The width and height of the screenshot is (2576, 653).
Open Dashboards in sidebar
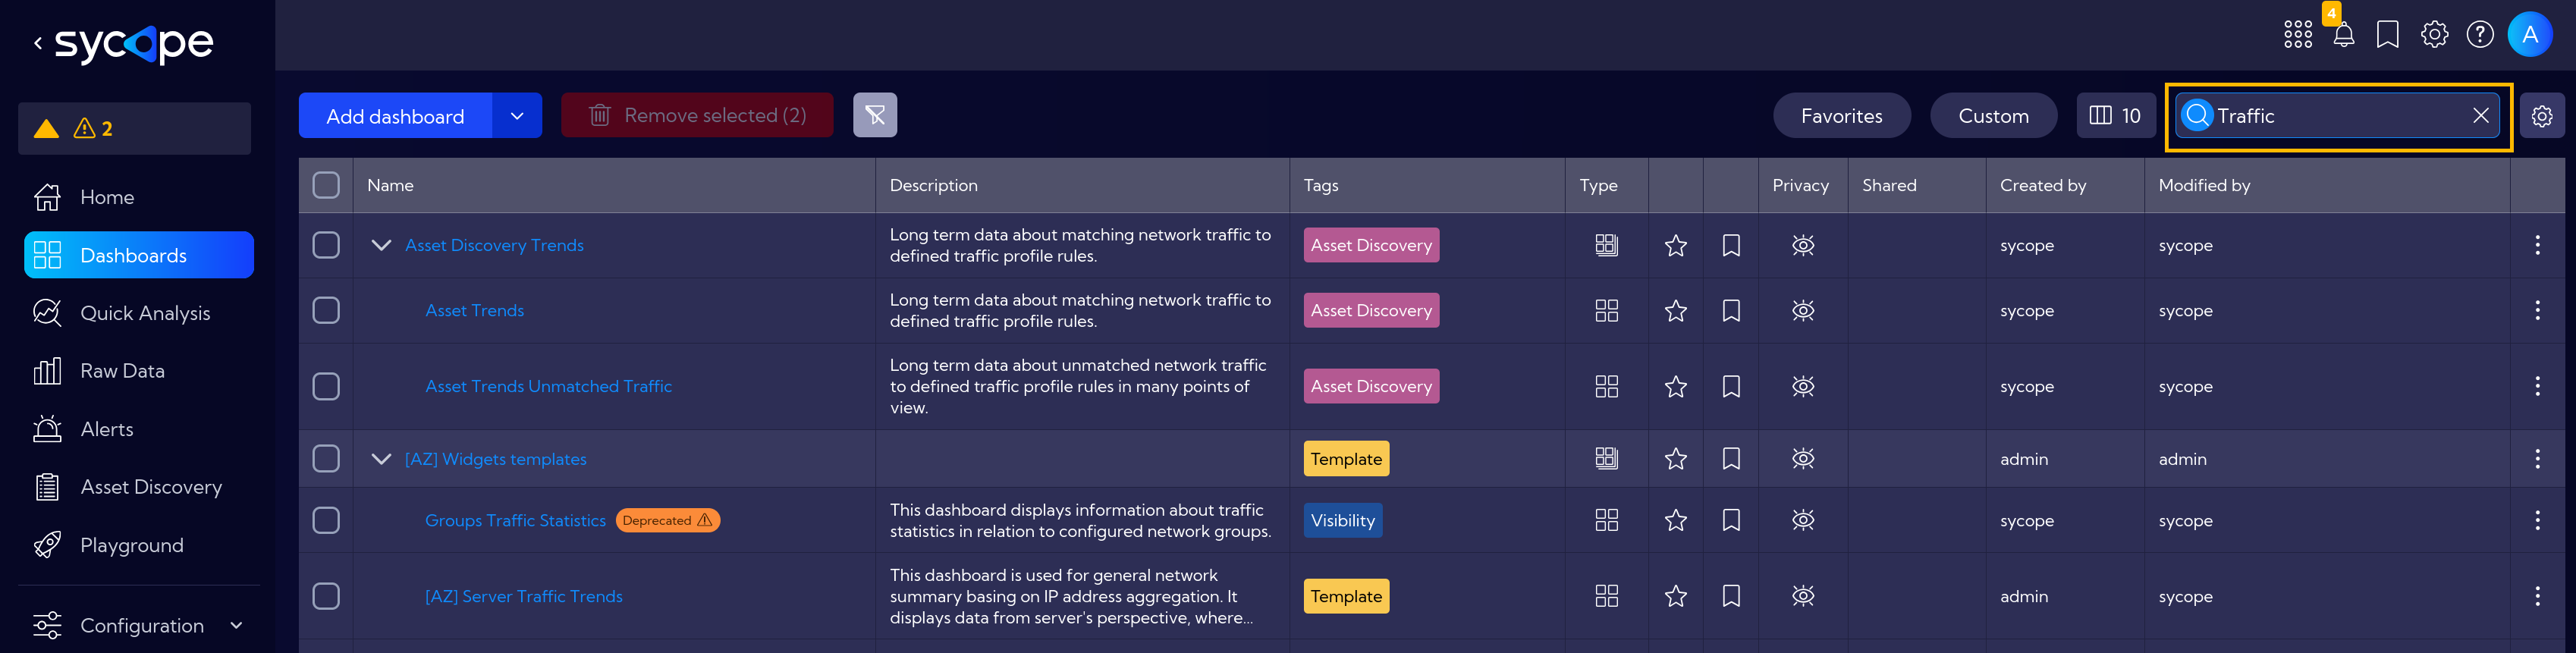pyautogui.click(x=139, y=255)
